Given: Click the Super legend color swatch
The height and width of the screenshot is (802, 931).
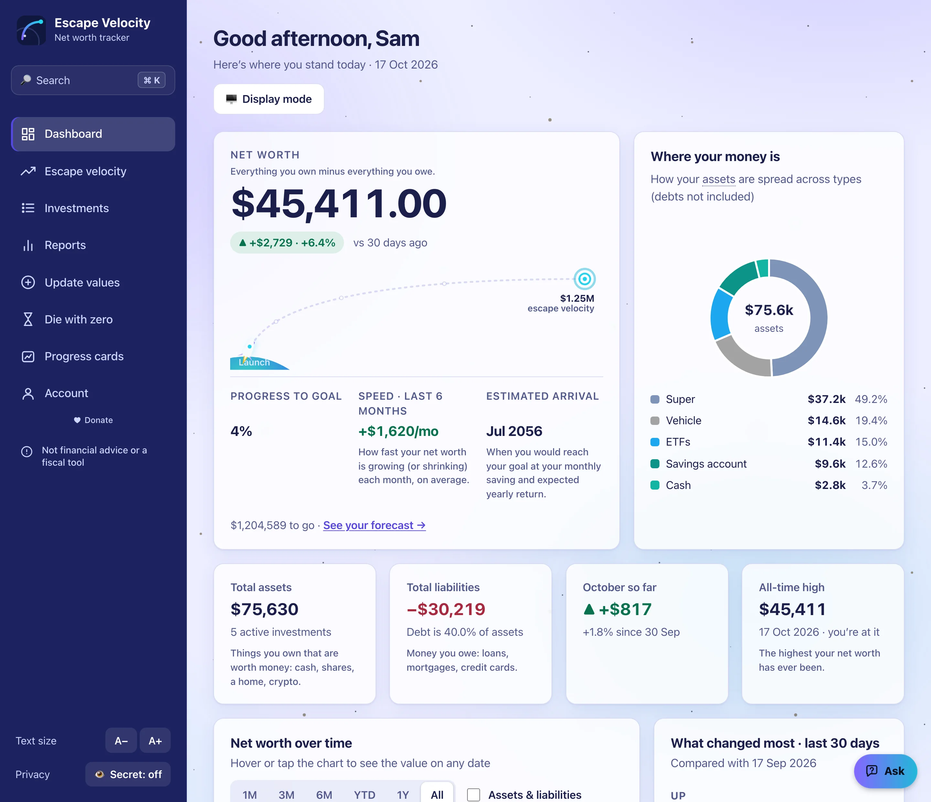Looking at the screenshot, I should (655, 399).
